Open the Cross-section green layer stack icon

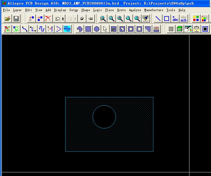click(x=179, y=29)
